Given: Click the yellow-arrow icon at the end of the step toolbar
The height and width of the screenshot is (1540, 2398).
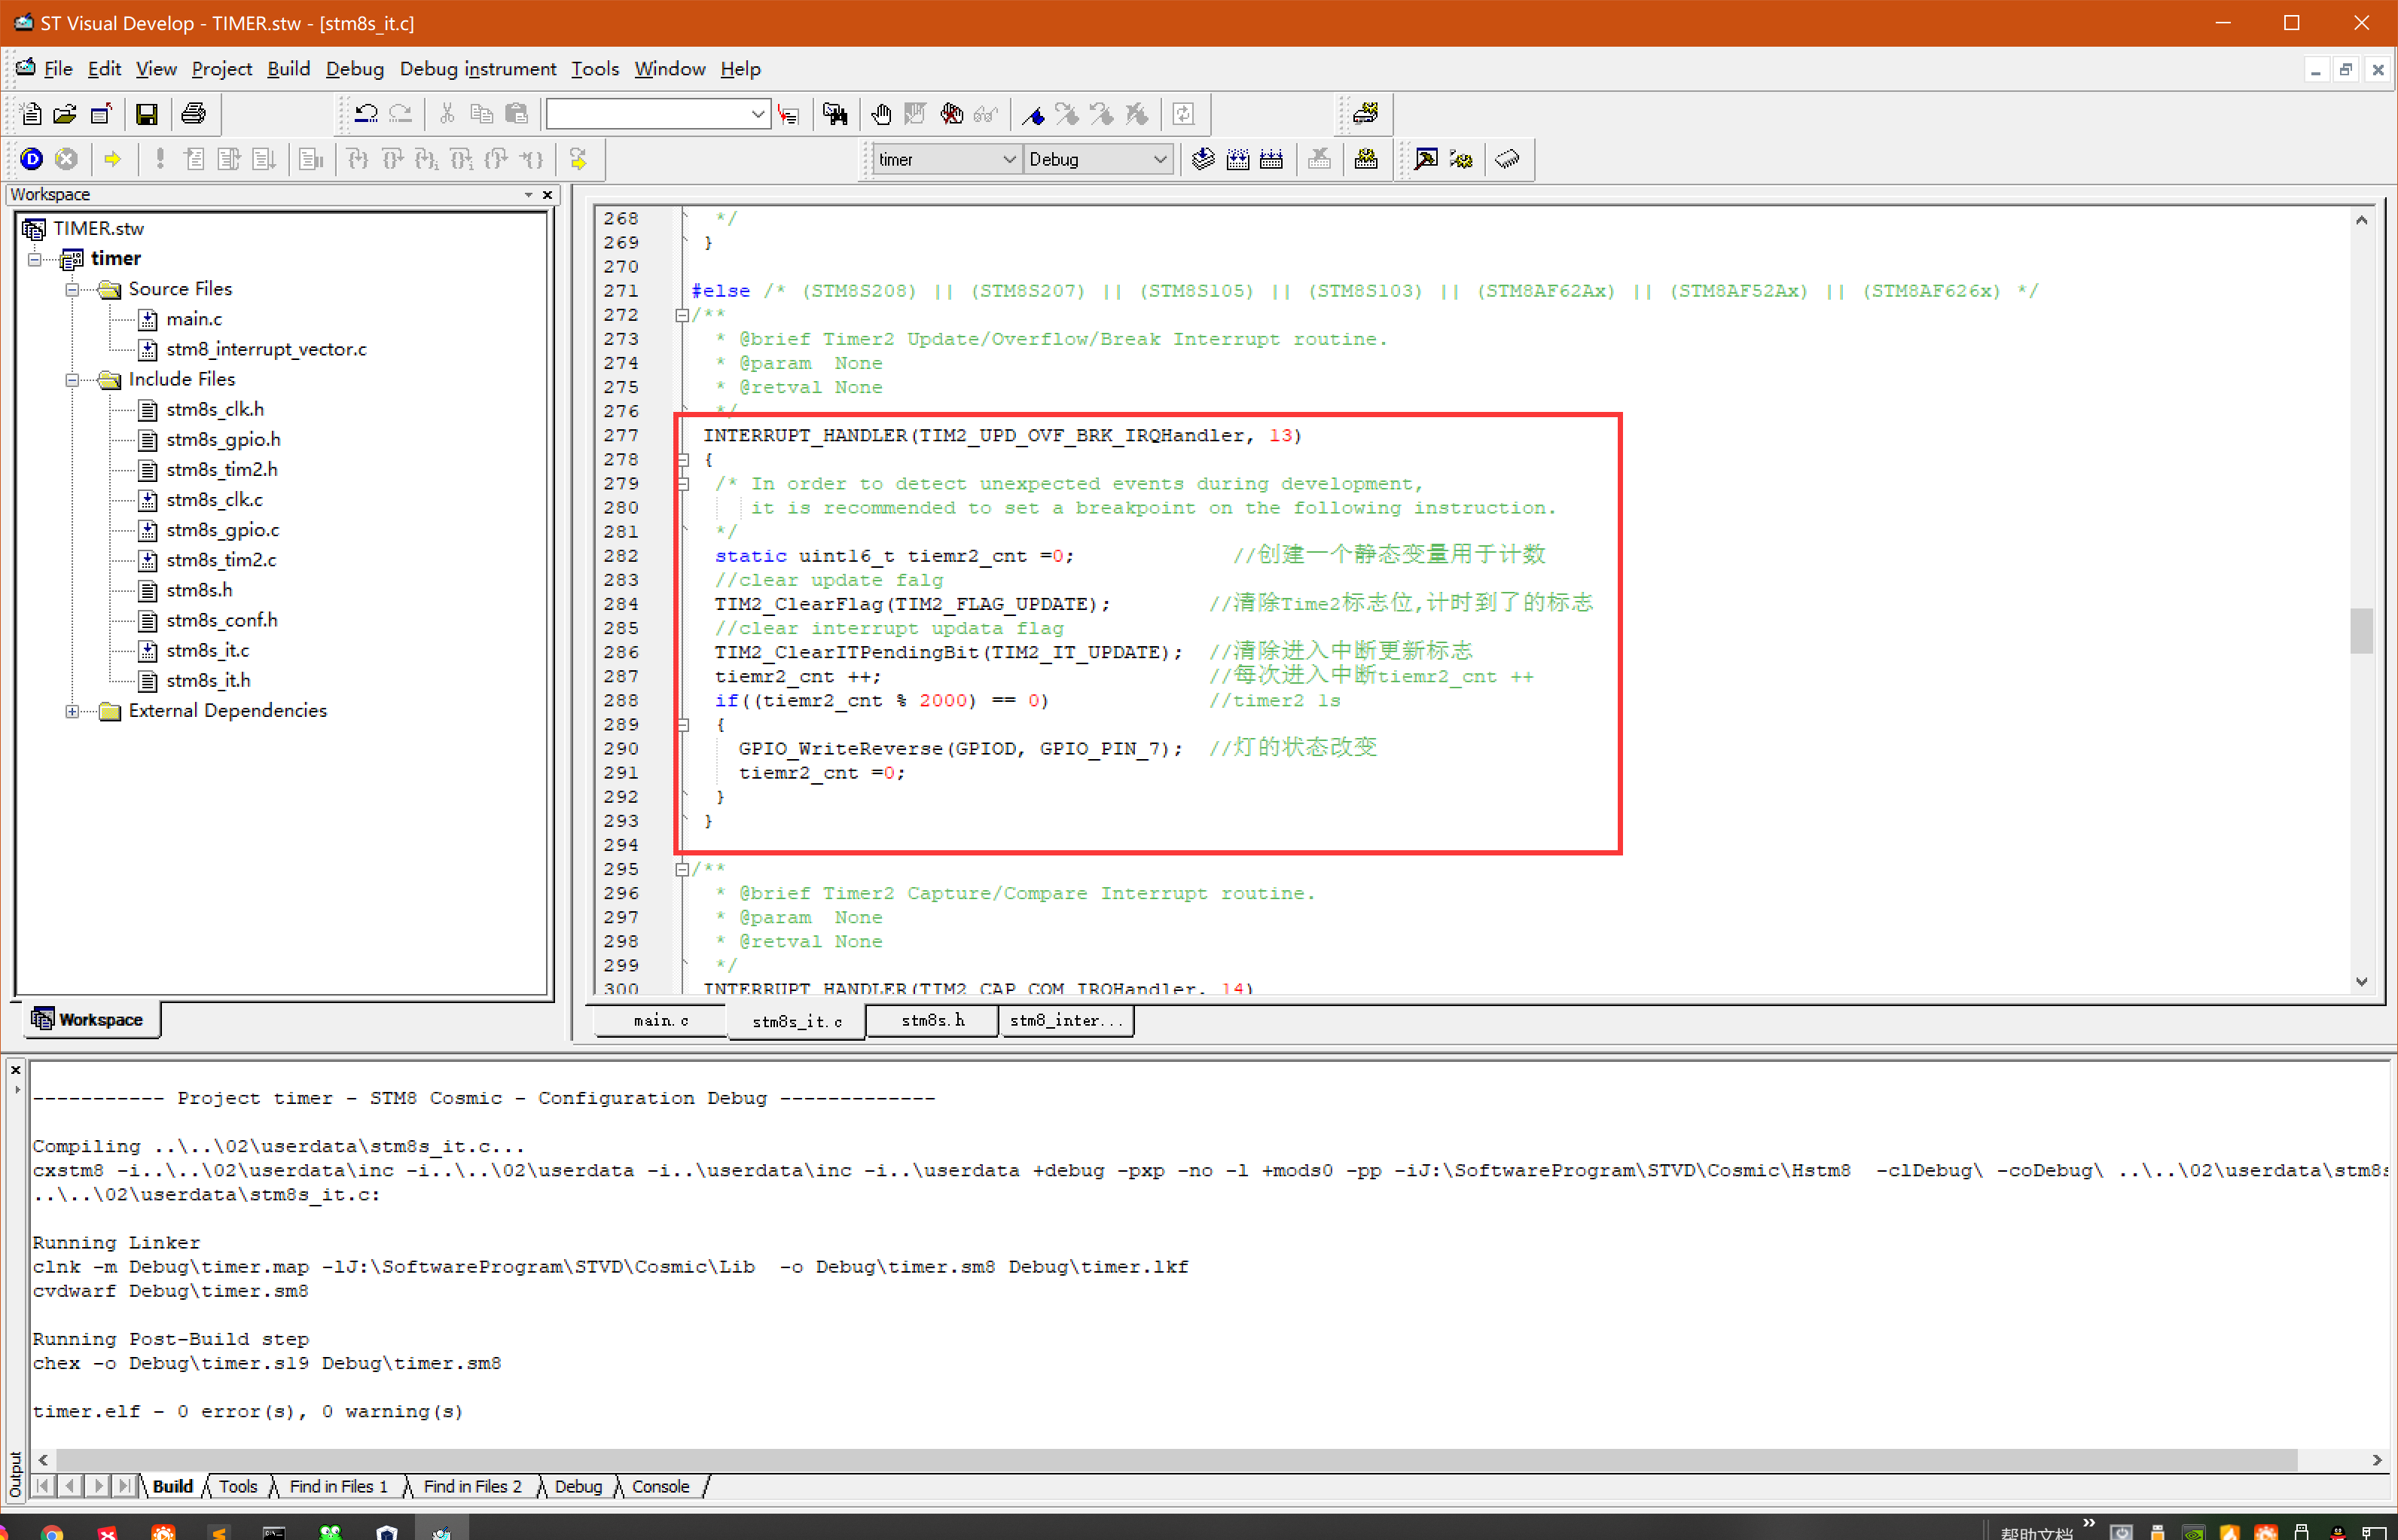Looking at the screenshot, I should (578, 159).
